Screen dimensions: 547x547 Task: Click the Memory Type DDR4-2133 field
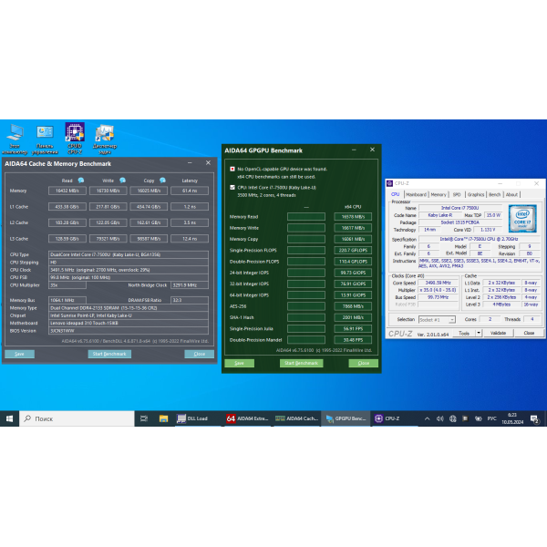click(129, 308)
